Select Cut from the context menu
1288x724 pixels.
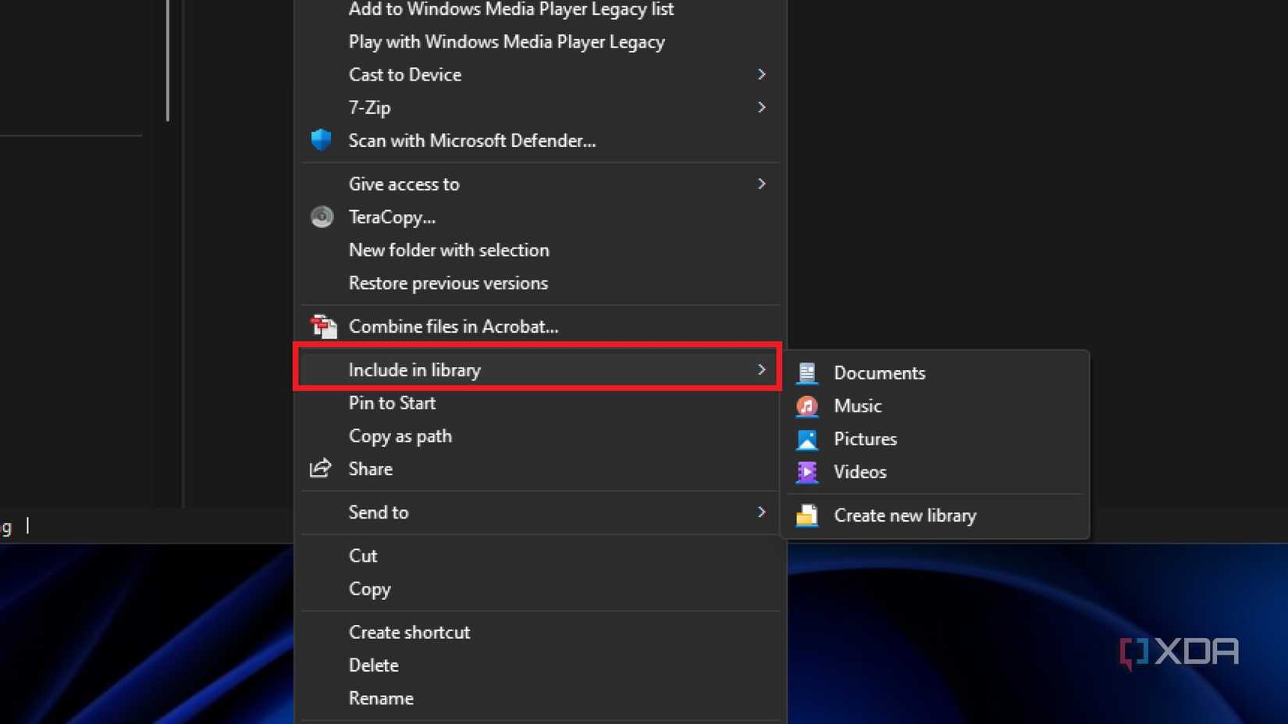pyautogui.click(x=541, y=555)
